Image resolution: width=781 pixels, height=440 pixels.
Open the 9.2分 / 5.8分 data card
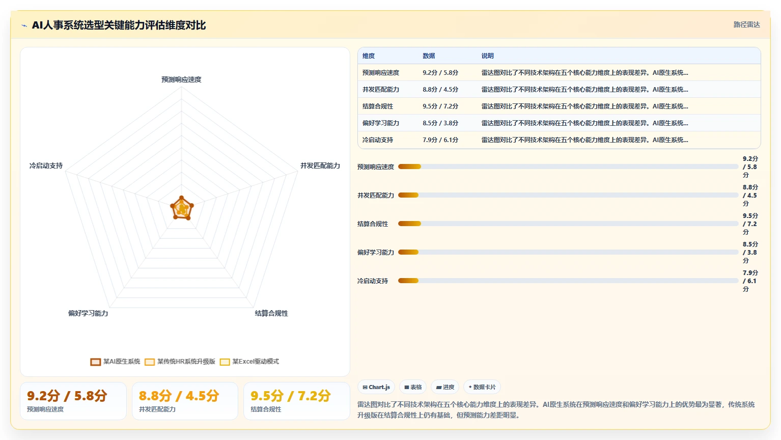click(x=73, y=401)
